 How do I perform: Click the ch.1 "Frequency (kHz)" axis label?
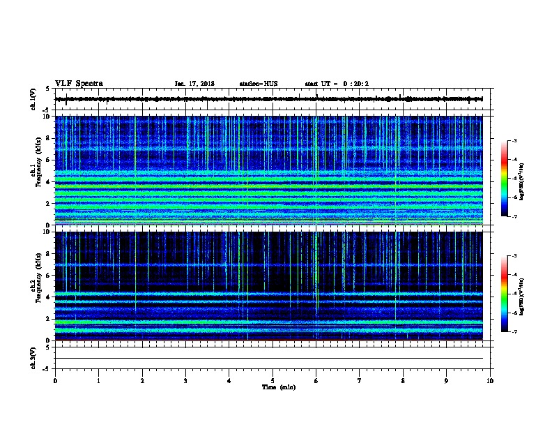pyautogui.click(x=39, y=162)
